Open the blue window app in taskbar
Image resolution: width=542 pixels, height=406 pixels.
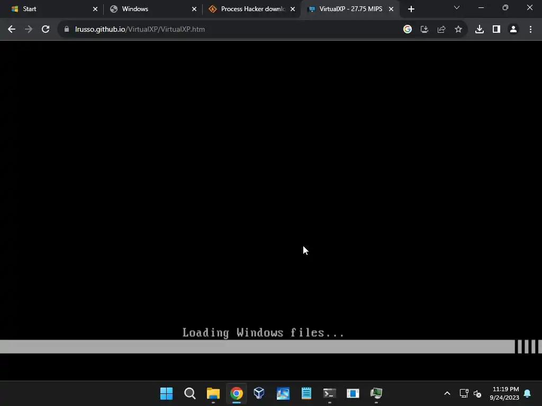pyautogui.click(x=353, y=393)
